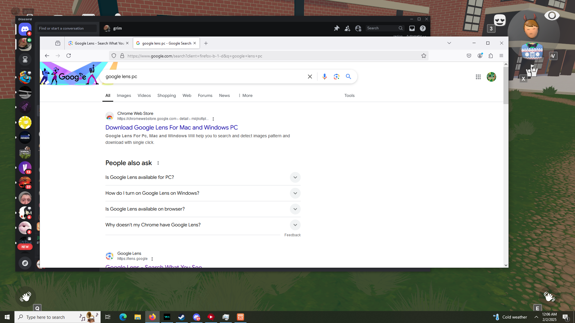Open the Google apps grid
Image resolution: width=575 pixels, height=323 pixels.
click(478, 77)
